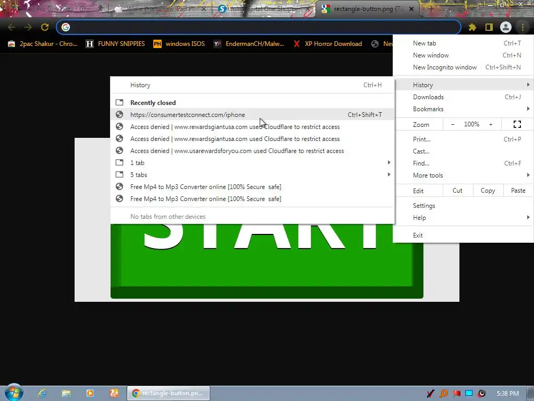
Task: Click 100% zoom level value
Action: (x=471, y=124)
